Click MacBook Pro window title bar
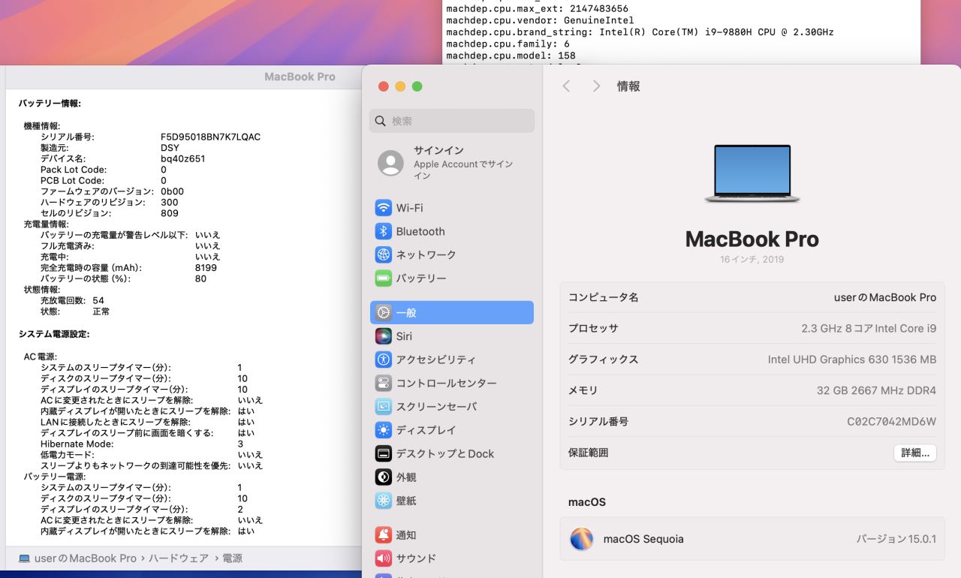The image size is (961, 578). [300, 77]
